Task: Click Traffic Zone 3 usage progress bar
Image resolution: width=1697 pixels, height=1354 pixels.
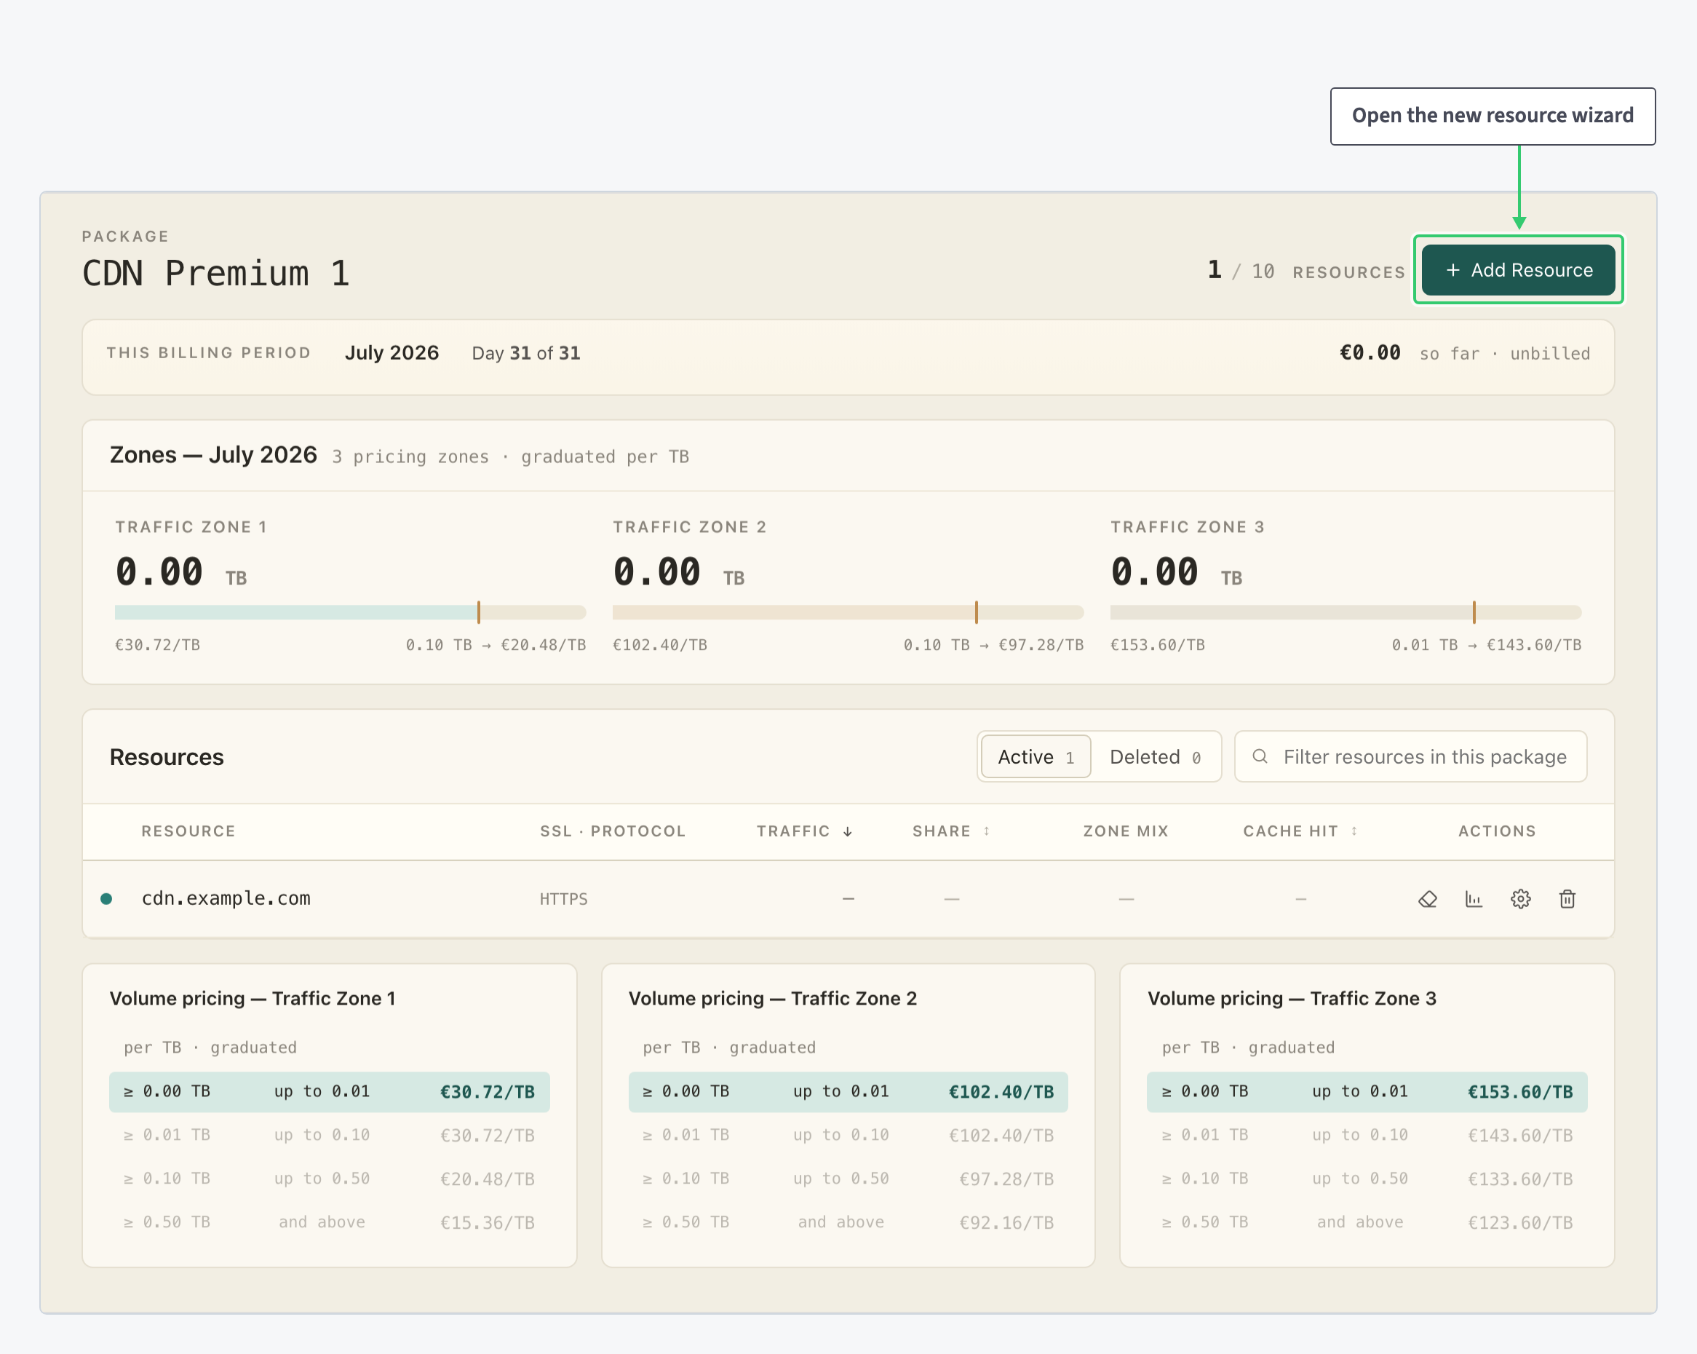Action: click(x=1346, y=612)
